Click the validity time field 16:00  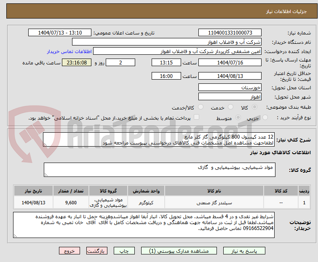(x=166, y=76)
